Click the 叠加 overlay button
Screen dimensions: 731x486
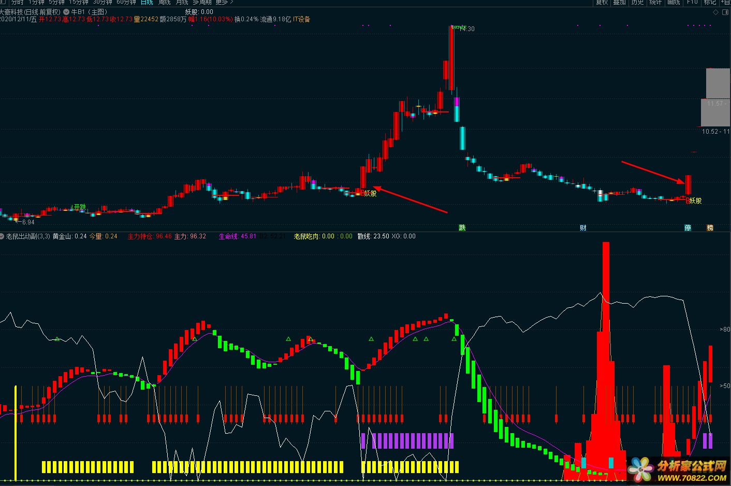pyautogui.click(x=619, y=2)
